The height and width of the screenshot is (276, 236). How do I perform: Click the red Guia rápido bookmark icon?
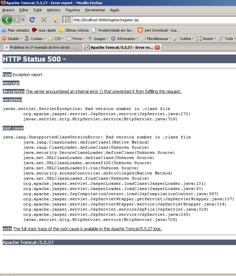[x=34, y=30]
